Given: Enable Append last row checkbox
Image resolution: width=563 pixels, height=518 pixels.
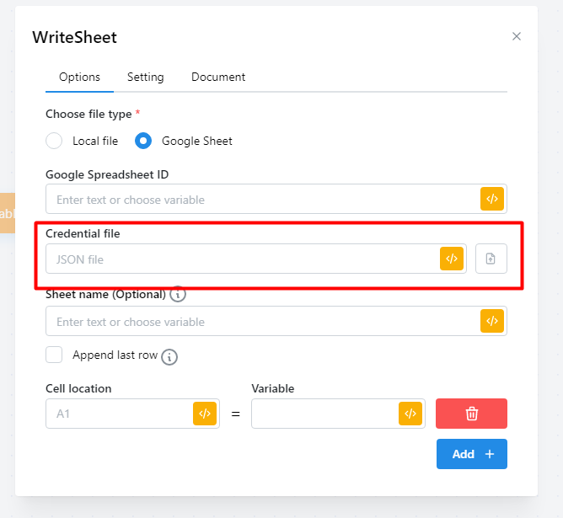Looking at the screenshot, I should point(54,355).
